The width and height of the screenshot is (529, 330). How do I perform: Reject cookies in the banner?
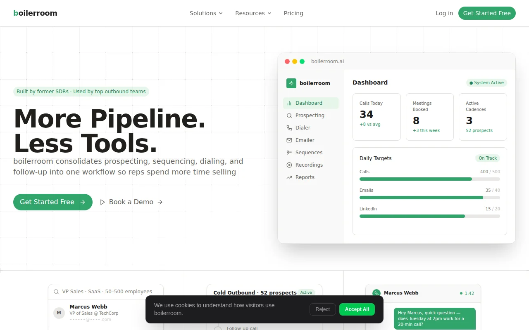tap(323, 309)
